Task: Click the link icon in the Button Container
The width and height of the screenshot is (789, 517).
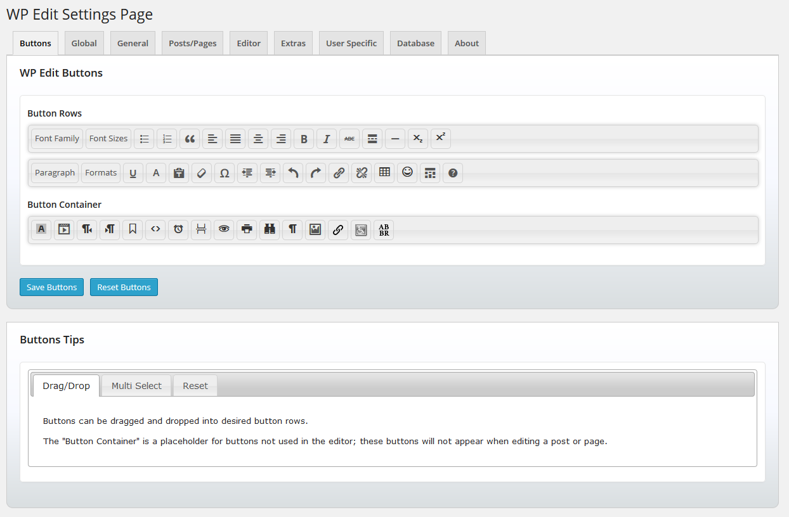Action: [338, 230]
